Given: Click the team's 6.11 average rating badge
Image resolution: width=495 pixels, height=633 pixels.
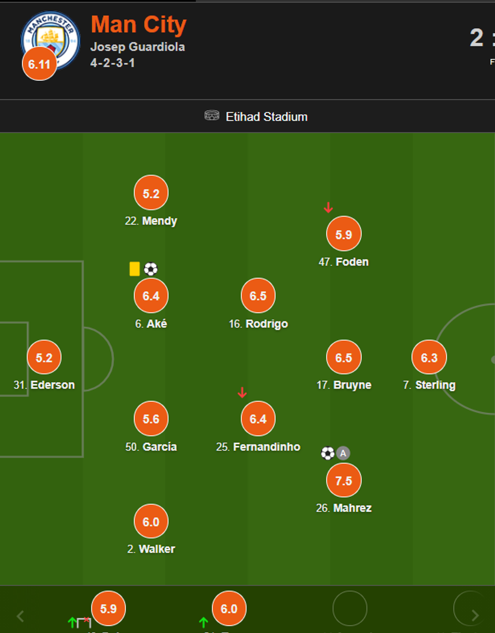Looking at the screenshot, I should click(39, 64).
